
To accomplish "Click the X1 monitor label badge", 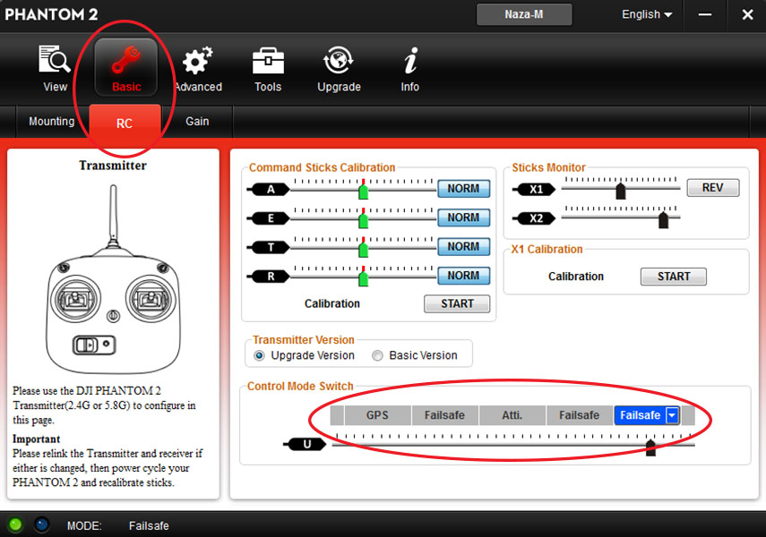I will 534,189.
